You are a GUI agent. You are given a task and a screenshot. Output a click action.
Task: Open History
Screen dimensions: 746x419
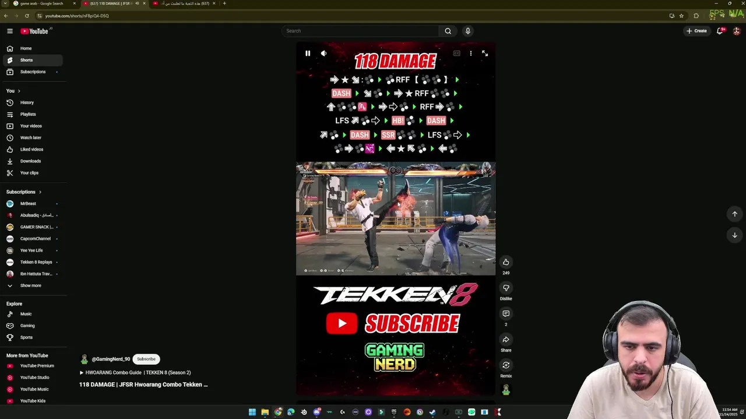coord(32,102)
